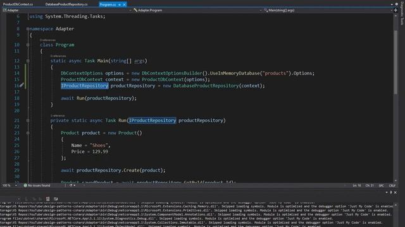
Task: Click the No issues found status indicator
Action: [x=39, y=185]
